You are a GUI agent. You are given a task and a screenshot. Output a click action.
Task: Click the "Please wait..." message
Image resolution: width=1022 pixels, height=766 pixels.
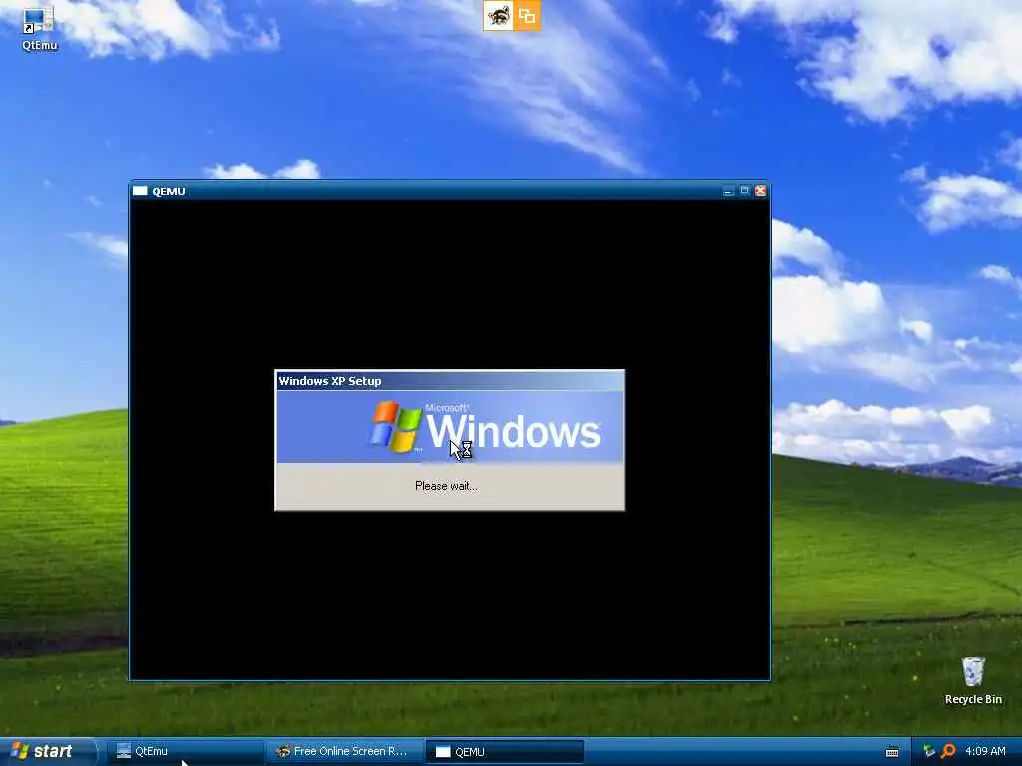coord(446,486)
